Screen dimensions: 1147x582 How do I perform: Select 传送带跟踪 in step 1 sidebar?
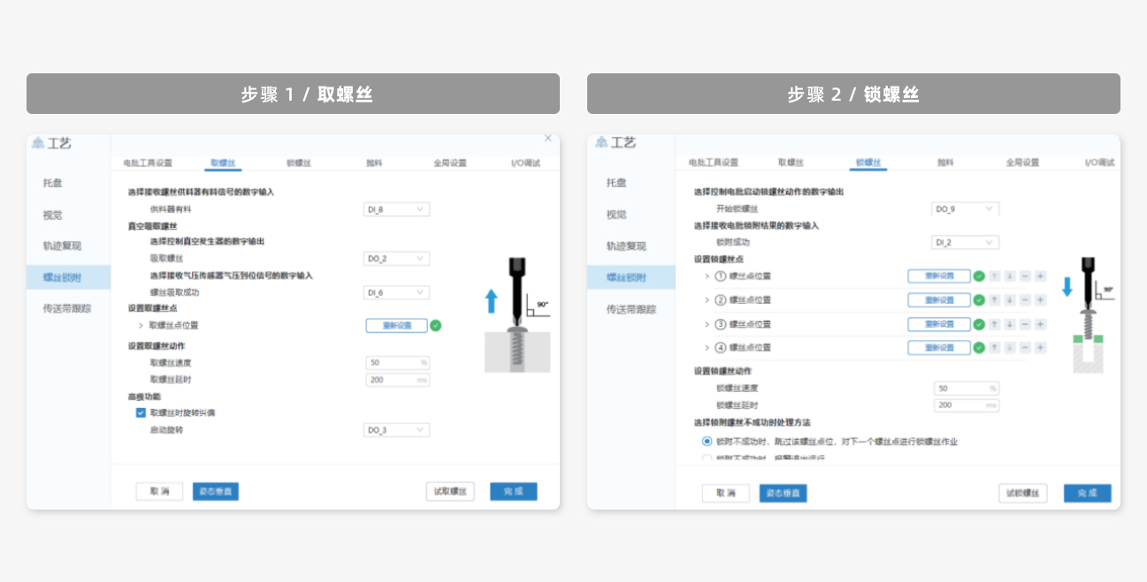tap(67, 309)
